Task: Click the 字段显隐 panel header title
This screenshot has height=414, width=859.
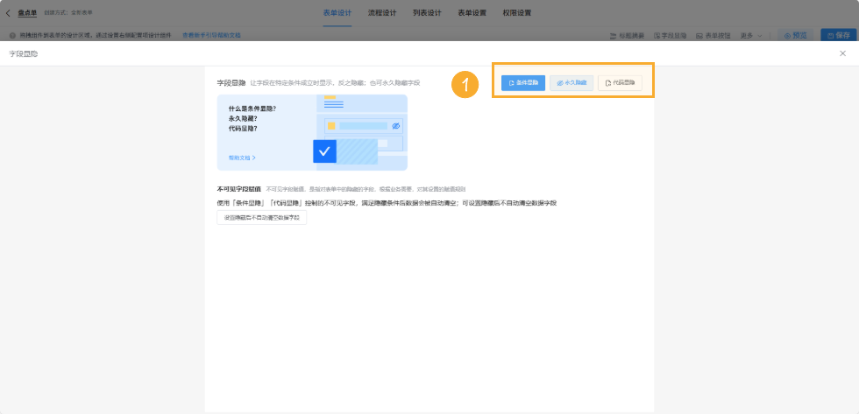Action: [24, 53]
